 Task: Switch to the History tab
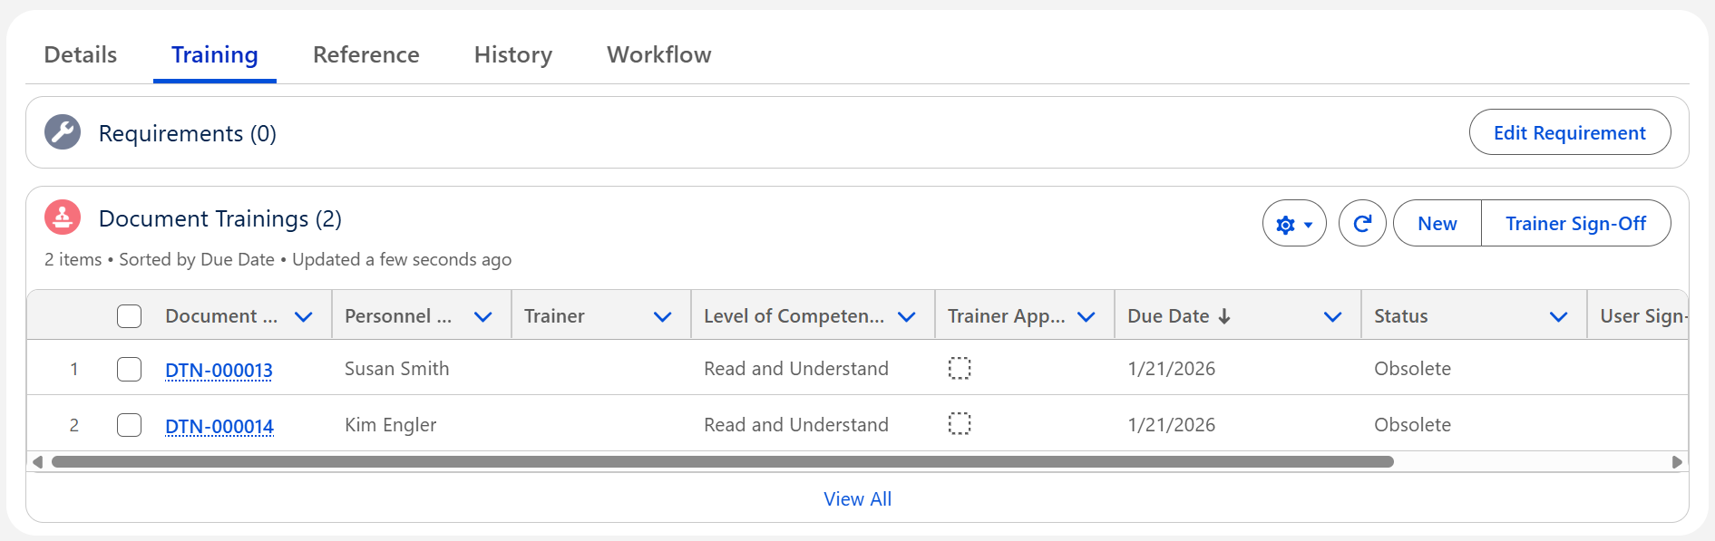click(x=512, y=55)
